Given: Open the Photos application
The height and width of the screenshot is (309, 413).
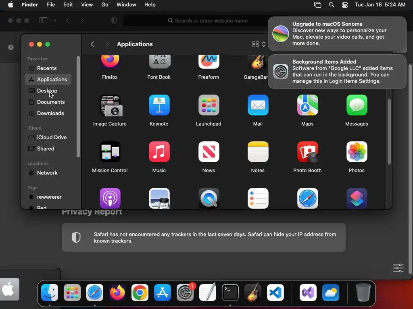Looking at the screenshot, I should pyautogui.click(x=357, y=152).
